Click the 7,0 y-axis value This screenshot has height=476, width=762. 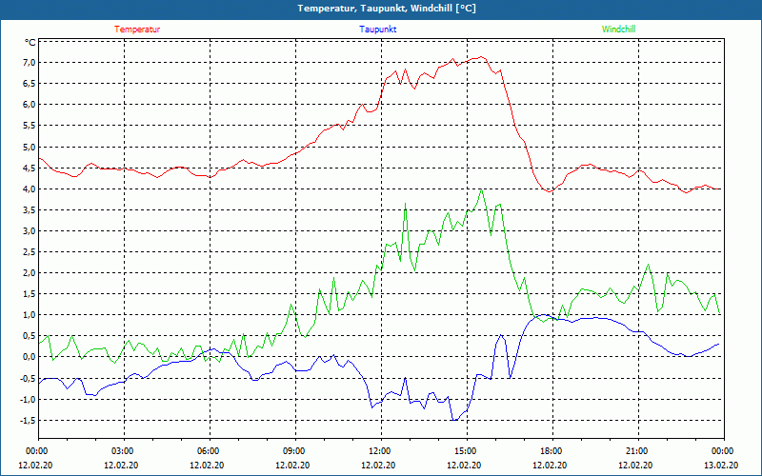[x=30, y=63]
